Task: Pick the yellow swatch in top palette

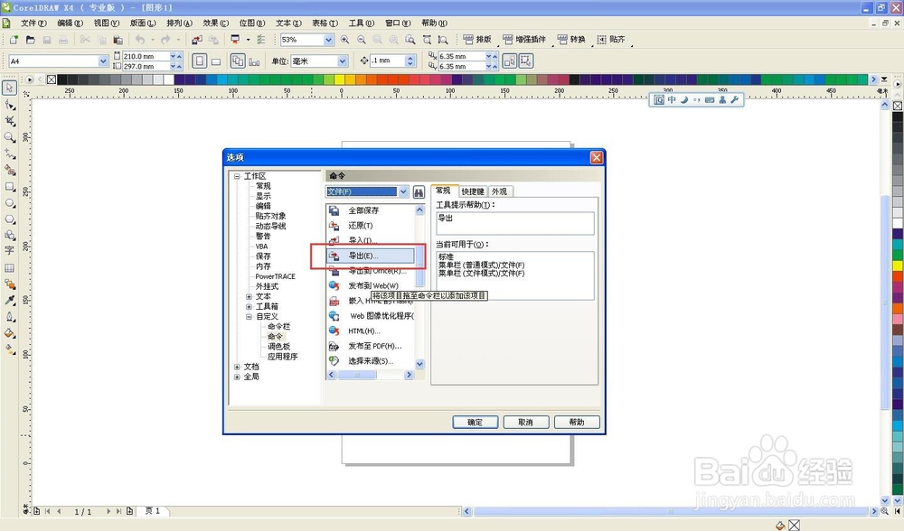Action: click(x=340, y=79)
